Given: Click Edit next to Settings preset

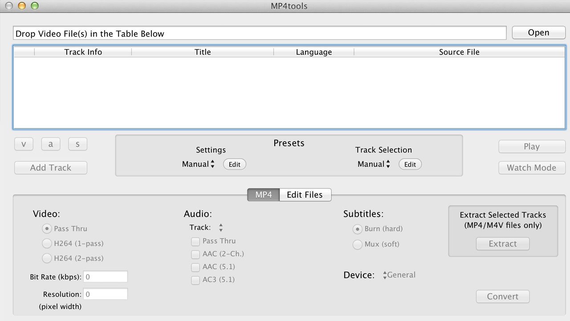Looking at the screenshot, I should pos(234,164).
